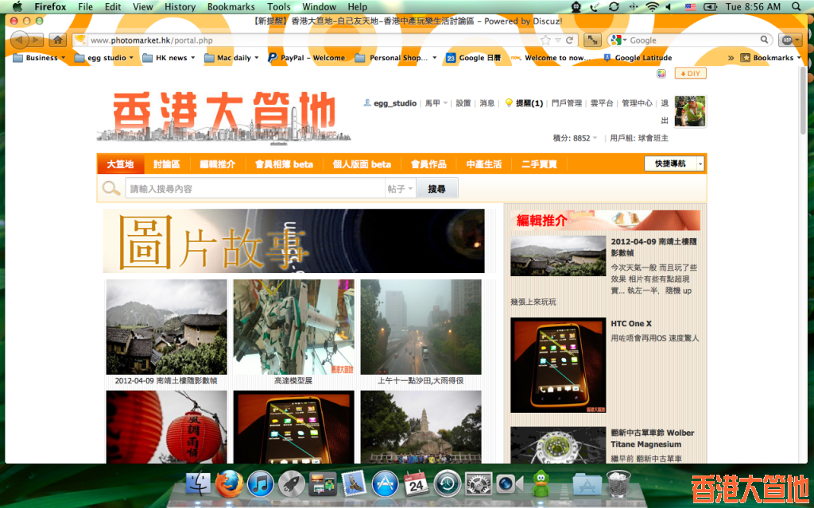Screen dimensions: 814x508
Task: Expand the 快捷導航 quick navigation dropdown
Action: [x=700, y=164]
